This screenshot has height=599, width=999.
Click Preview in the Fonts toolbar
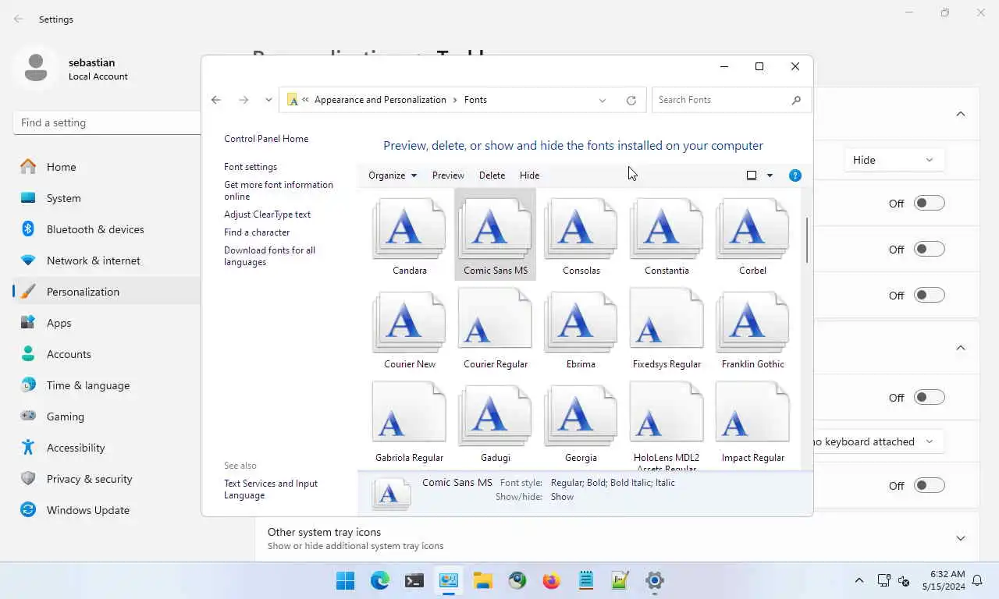(x=448, y=175)
